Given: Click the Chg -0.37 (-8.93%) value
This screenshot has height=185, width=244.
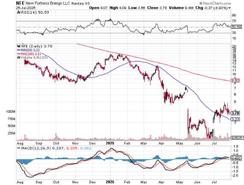Looking at the screenshot, I should 212,8.
